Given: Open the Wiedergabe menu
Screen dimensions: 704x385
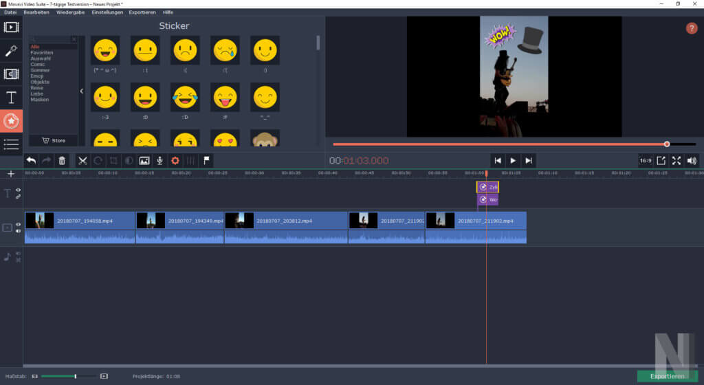Looking at the screenshot, I should (71, 12).
